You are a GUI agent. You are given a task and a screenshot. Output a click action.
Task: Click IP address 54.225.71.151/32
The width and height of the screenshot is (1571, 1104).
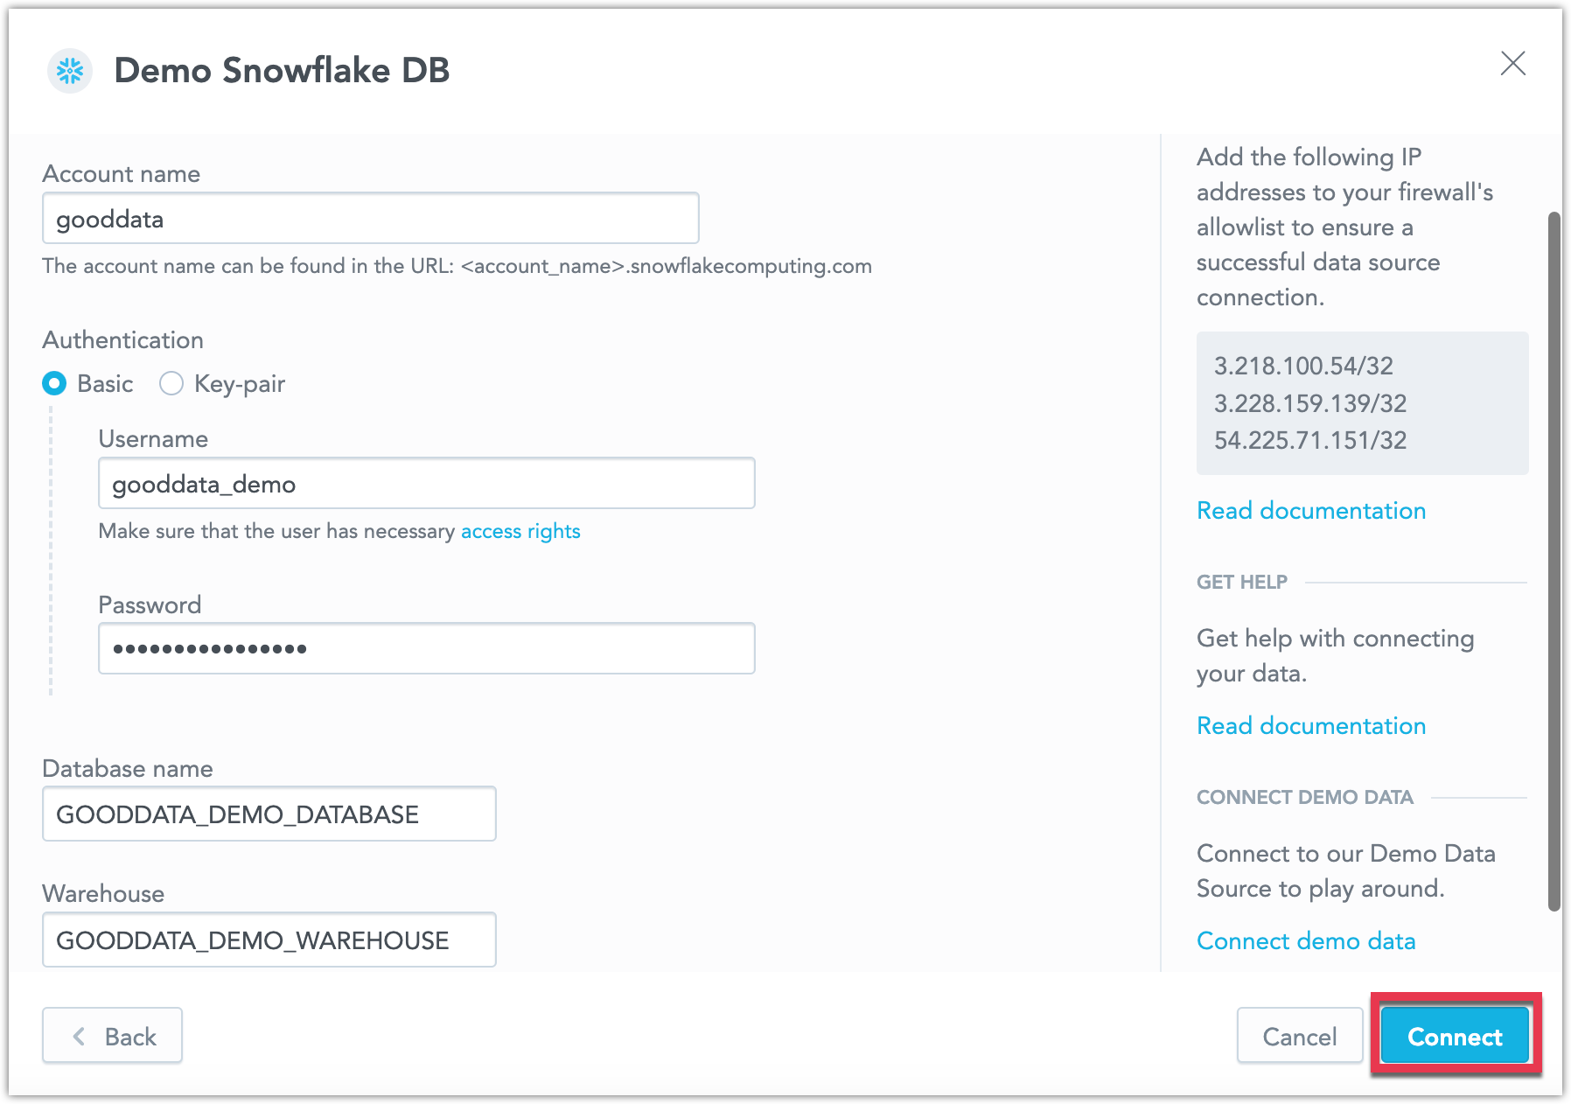coord(1310,440)
